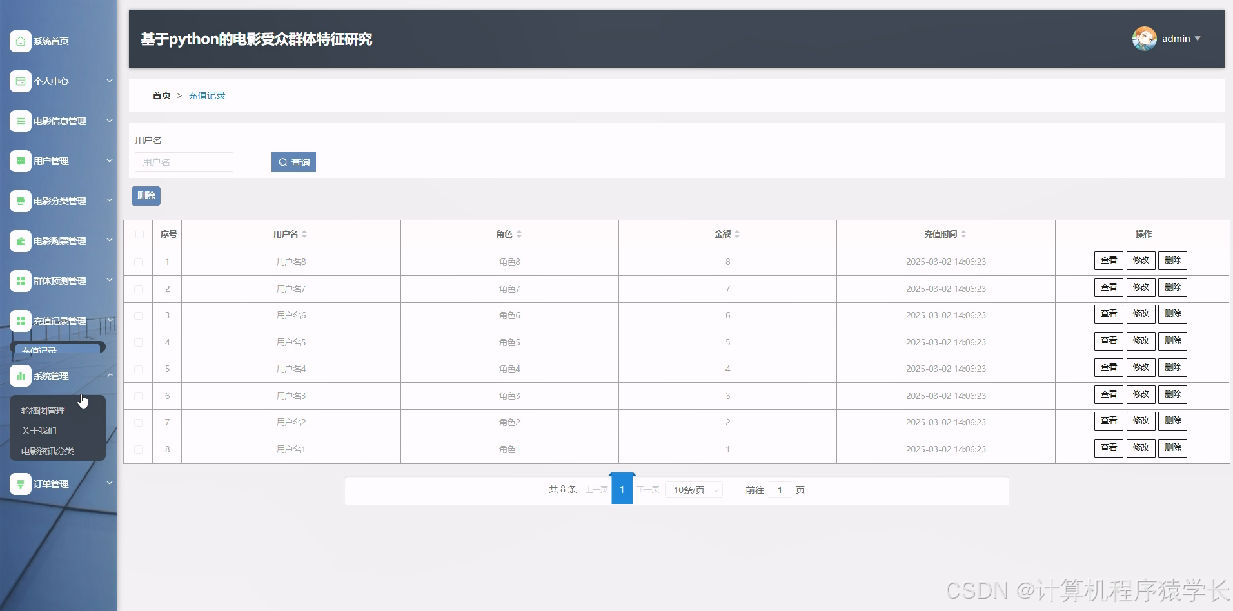Open the 系统首页 menu item
The width and height of the screenshot is (1233, 611).
coord(51,41)
